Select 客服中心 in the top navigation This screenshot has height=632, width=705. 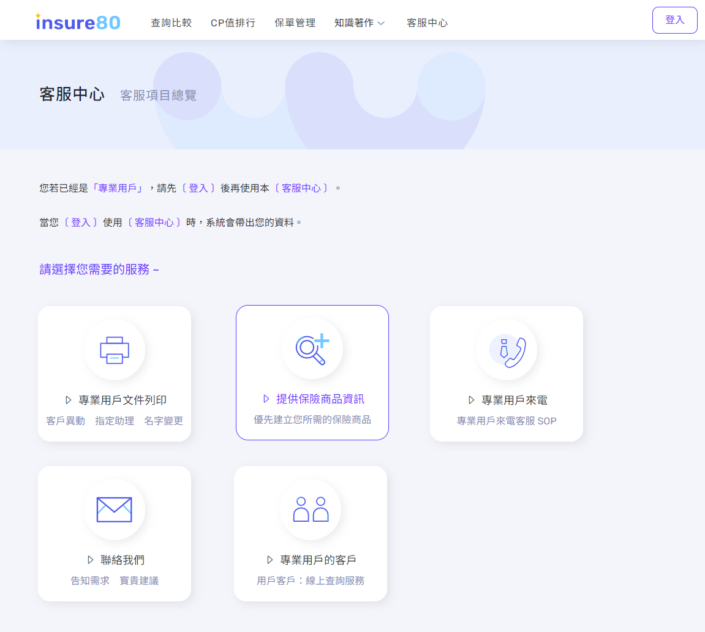pyautogui.click(x=427, y=23)
